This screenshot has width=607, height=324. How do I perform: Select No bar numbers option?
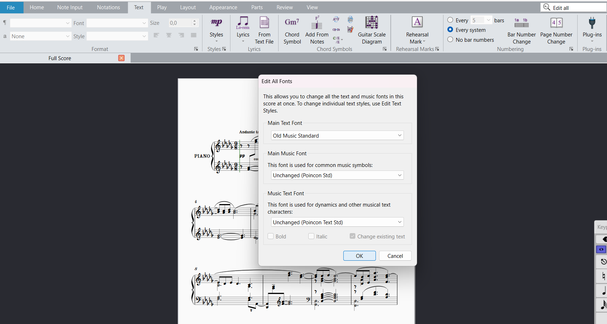click(x=450, y=40)
